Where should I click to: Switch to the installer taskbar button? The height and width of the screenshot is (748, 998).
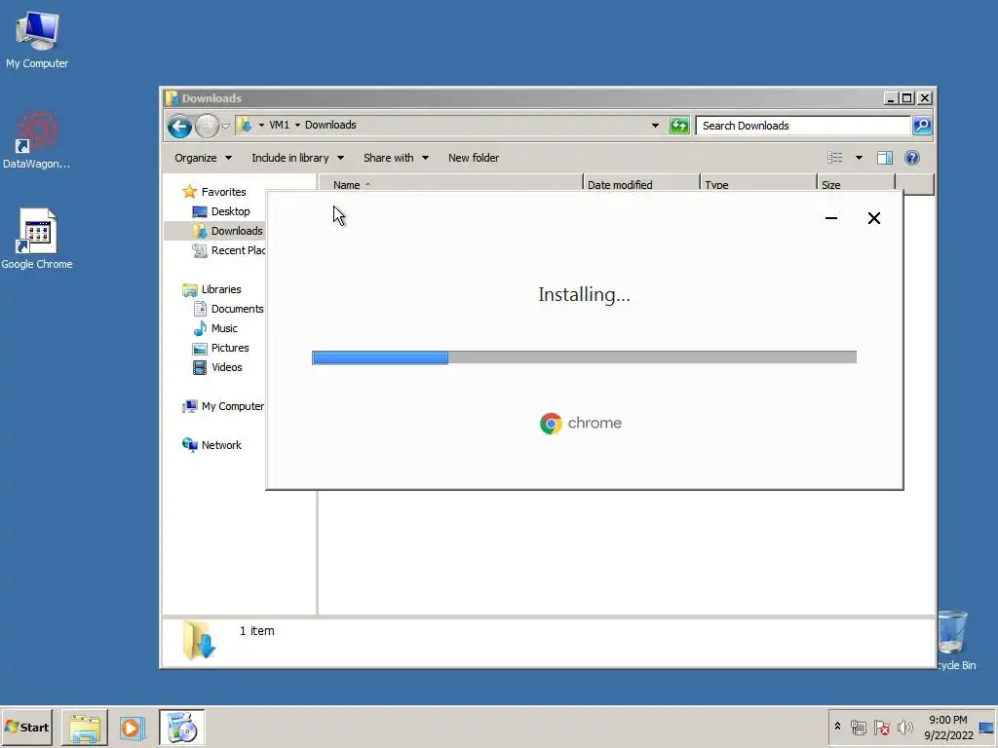182,728
